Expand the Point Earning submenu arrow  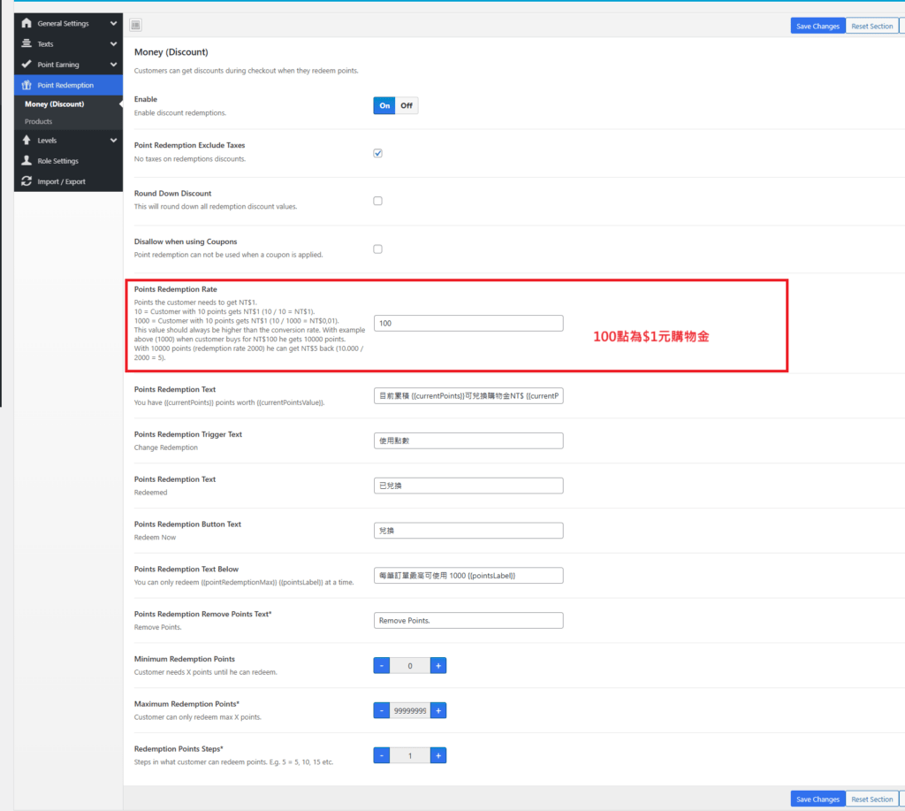coord(113,65)
